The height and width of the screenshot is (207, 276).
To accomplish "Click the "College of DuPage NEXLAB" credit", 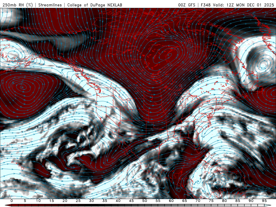I will (x=95, y=5).
